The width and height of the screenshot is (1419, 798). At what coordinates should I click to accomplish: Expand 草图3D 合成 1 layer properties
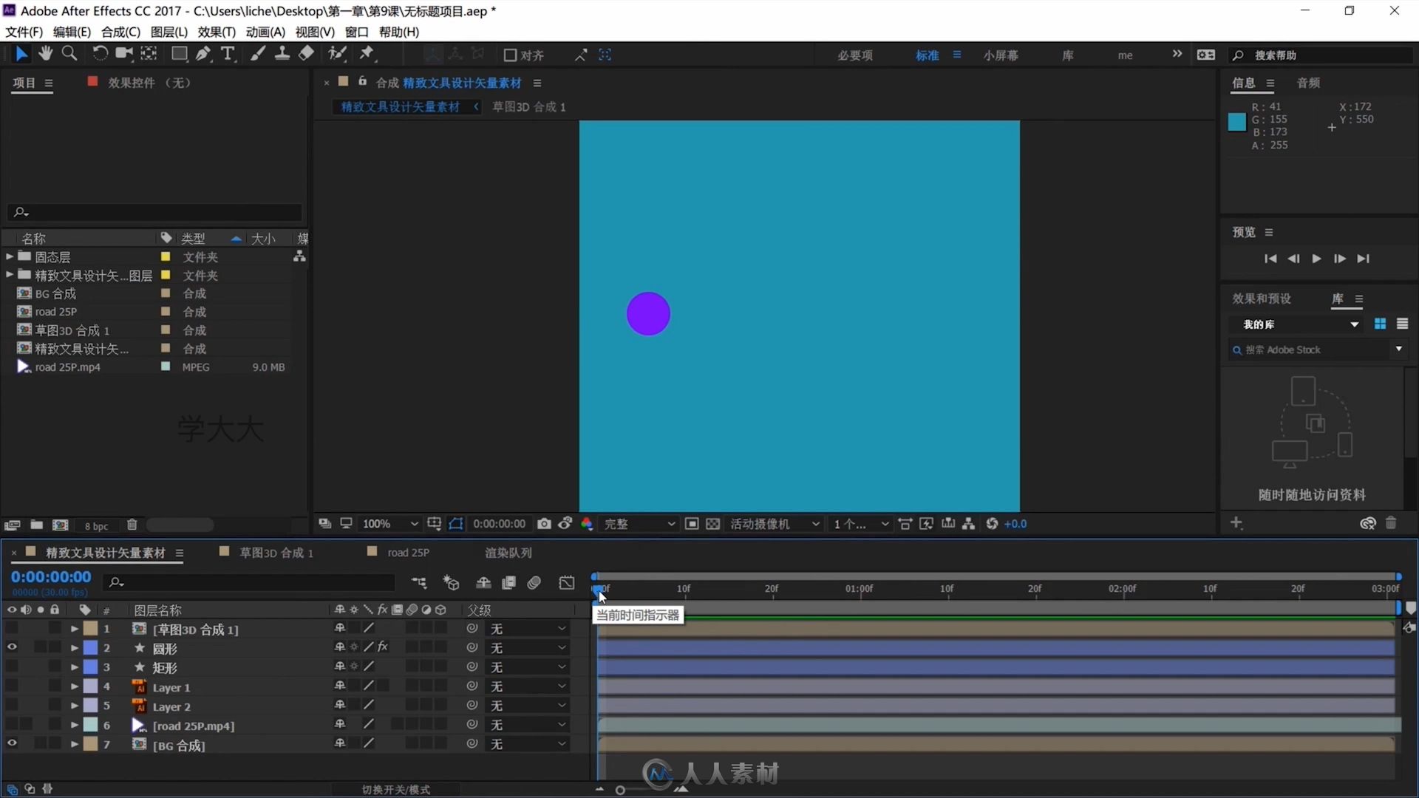click(74, 629)
